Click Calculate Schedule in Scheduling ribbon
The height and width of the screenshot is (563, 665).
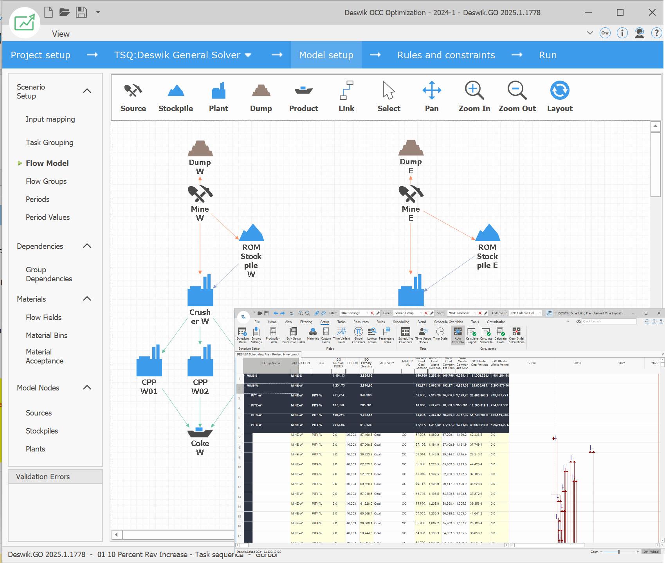coord(486,335)
